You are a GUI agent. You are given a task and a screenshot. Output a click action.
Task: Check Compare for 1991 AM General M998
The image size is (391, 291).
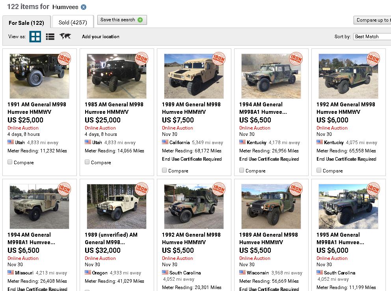[x=10, y=162]
